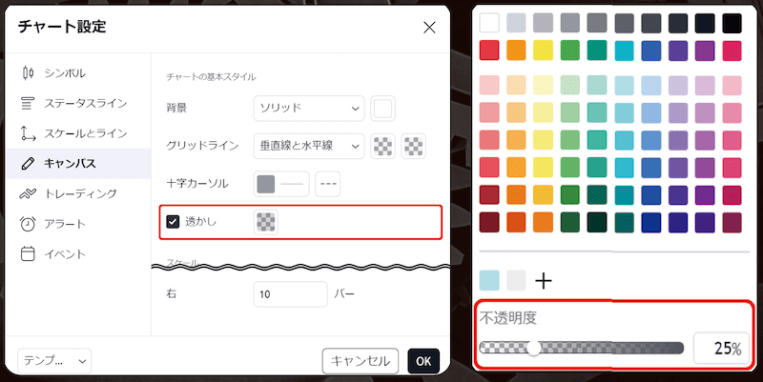Click the 透かし color swatch

266,222
